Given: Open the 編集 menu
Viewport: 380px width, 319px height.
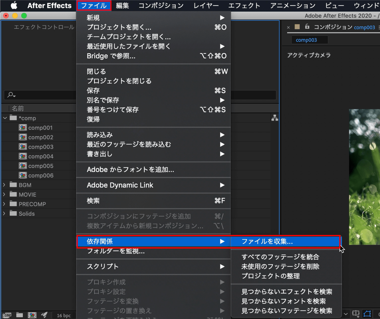Looking at the screenshot, I should pyautogui.click(x=123, y=6).
